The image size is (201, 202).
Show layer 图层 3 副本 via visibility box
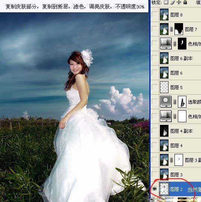pyautogui.click(x=155, y=160)
